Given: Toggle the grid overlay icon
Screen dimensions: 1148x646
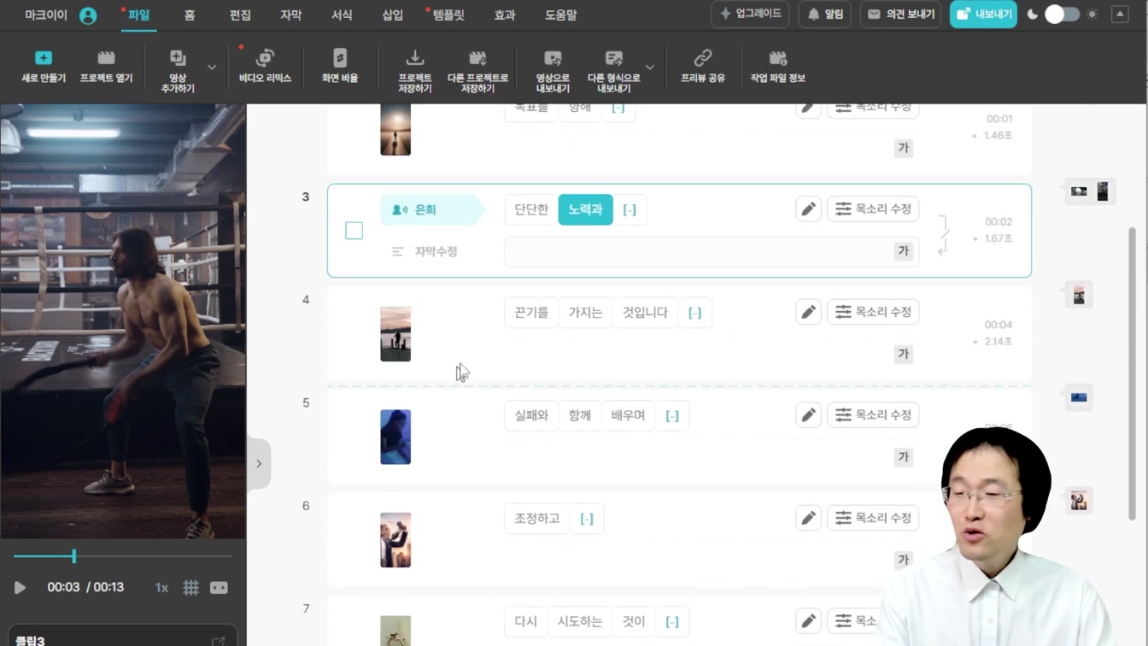Looking at the screenshot, I should 190,588.
